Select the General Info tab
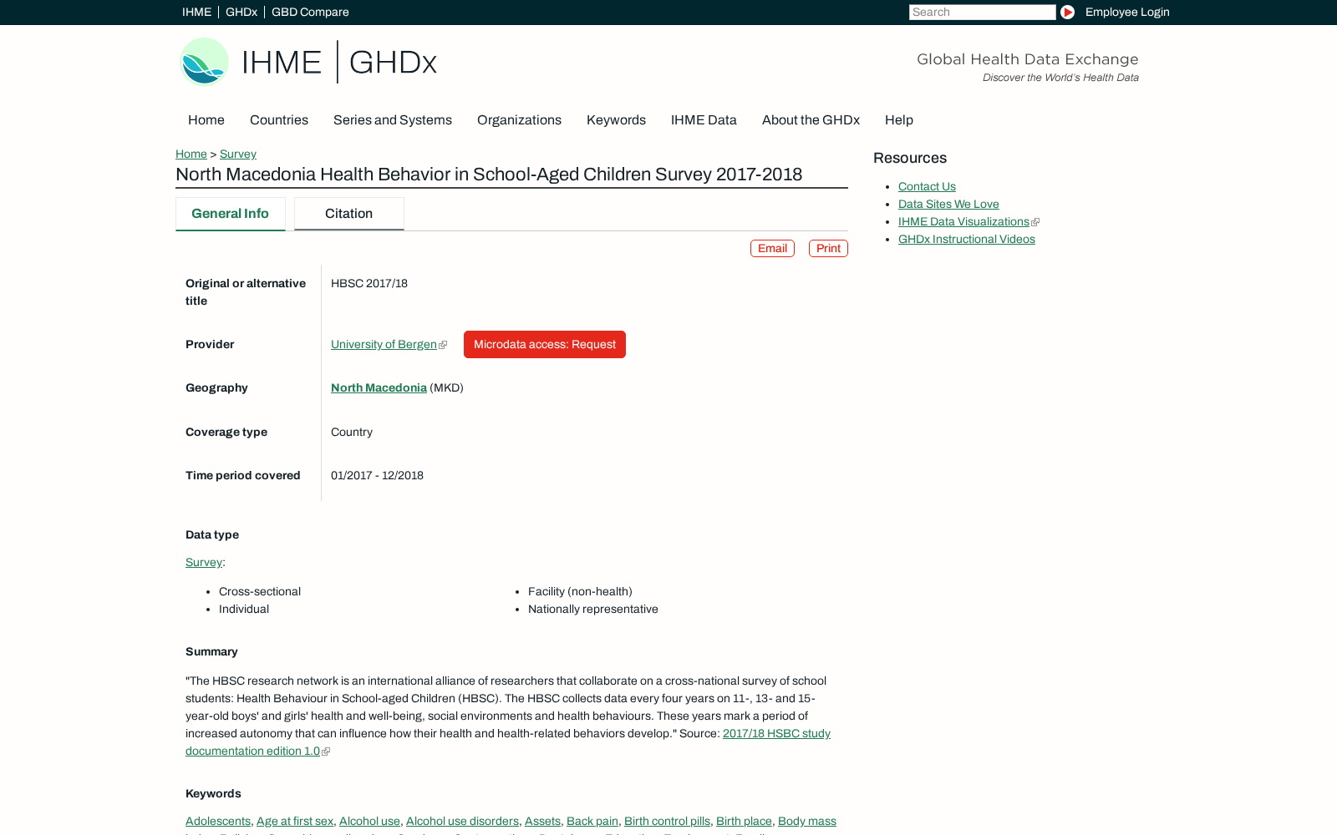Image resolution: width=1337 pixels, height=835 pixels. click(230, 214)
